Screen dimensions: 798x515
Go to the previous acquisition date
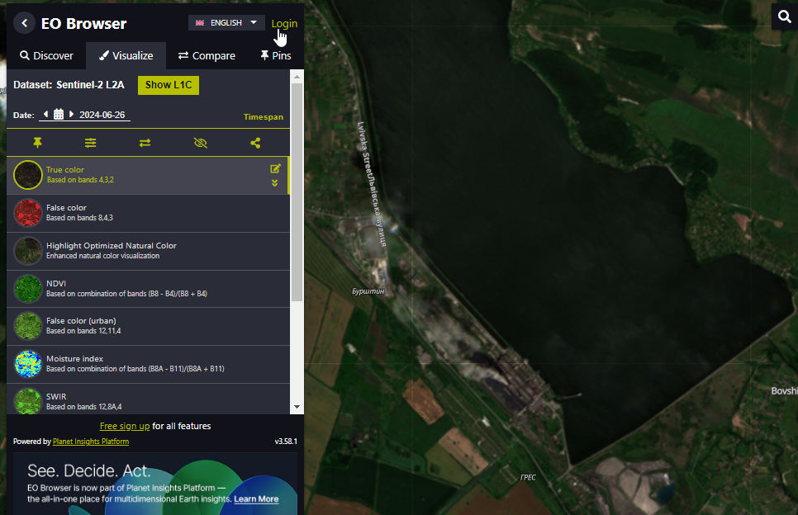click(x=45, y=115)
